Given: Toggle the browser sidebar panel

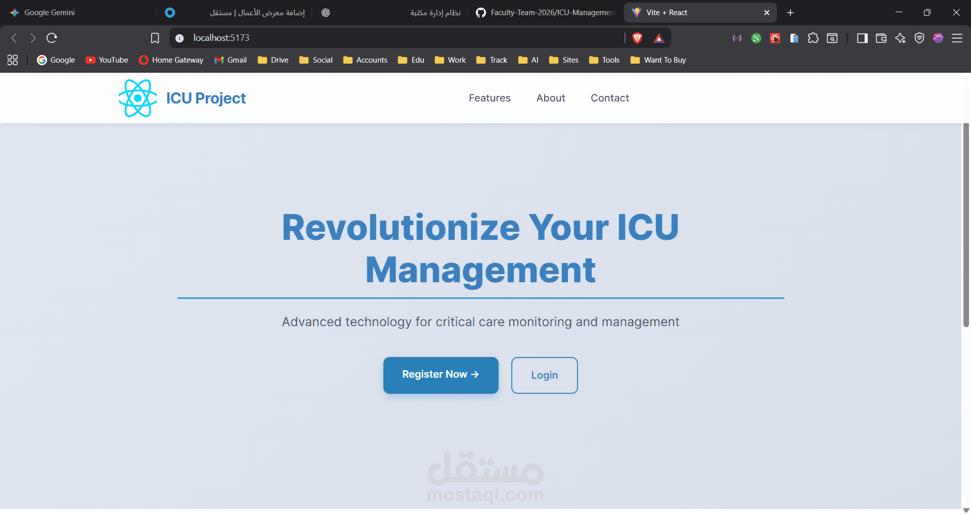Looking at the screenshot, I should pos(862,38).
